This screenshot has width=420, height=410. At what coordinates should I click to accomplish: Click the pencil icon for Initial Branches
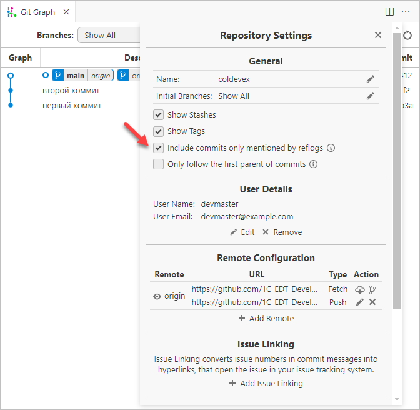(371, 96)
